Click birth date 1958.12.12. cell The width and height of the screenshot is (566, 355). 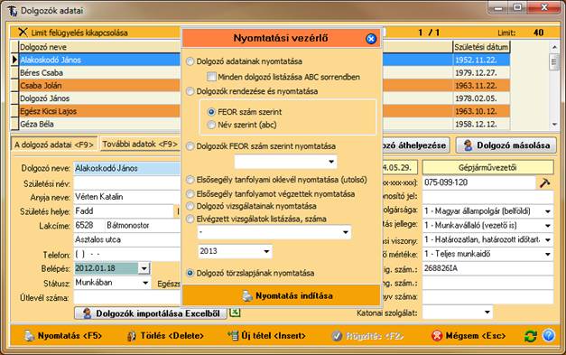(x=481, y=124)
